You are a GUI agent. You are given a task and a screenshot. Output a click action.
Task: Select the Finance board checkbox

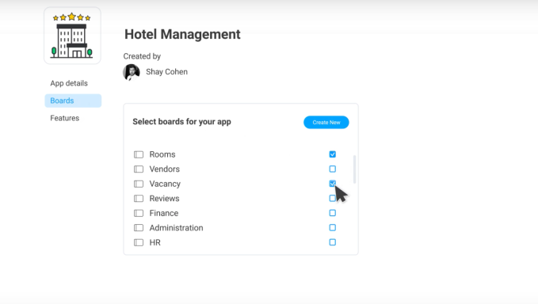point(333,213)
